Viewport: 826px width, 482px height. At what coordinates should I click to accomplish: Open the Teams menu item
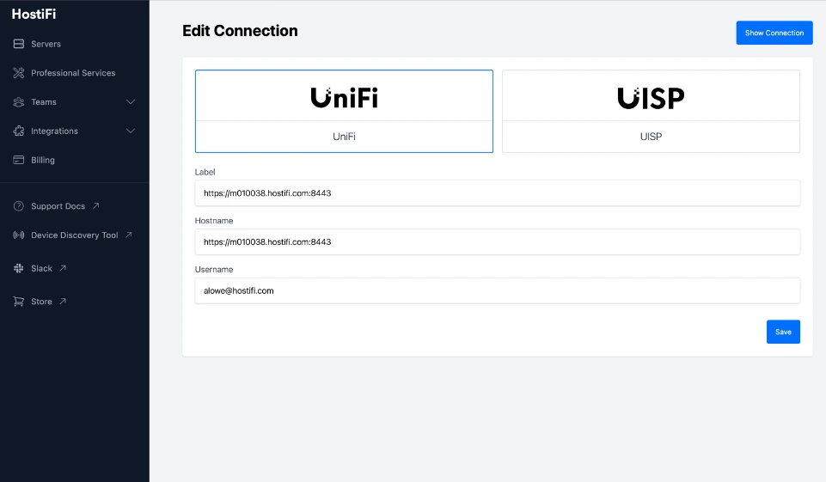(x=44, y=102)
